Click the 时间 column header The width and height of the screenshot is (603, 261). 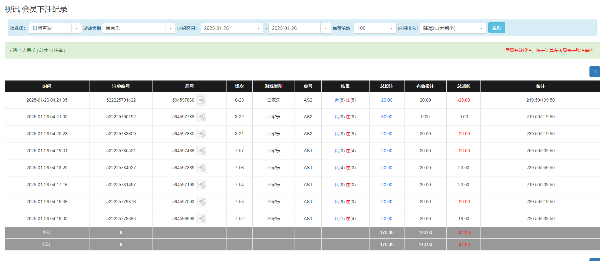[47, 86]
